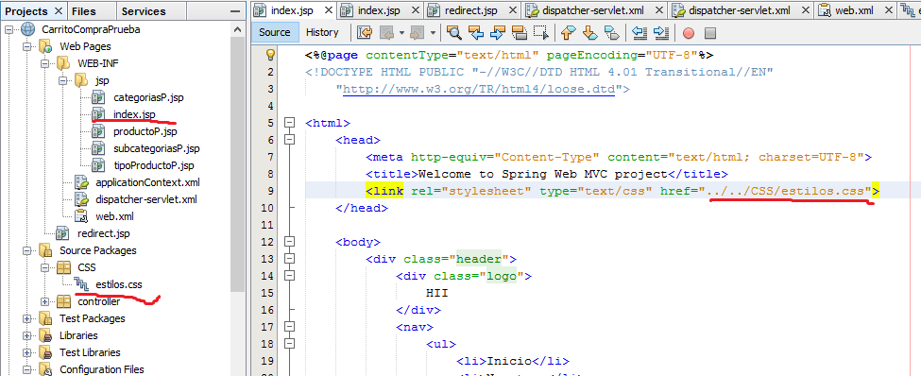Open the dropdown beside the Back arrow
This screenshot has height=376, width=921.
tap(401, 33)
